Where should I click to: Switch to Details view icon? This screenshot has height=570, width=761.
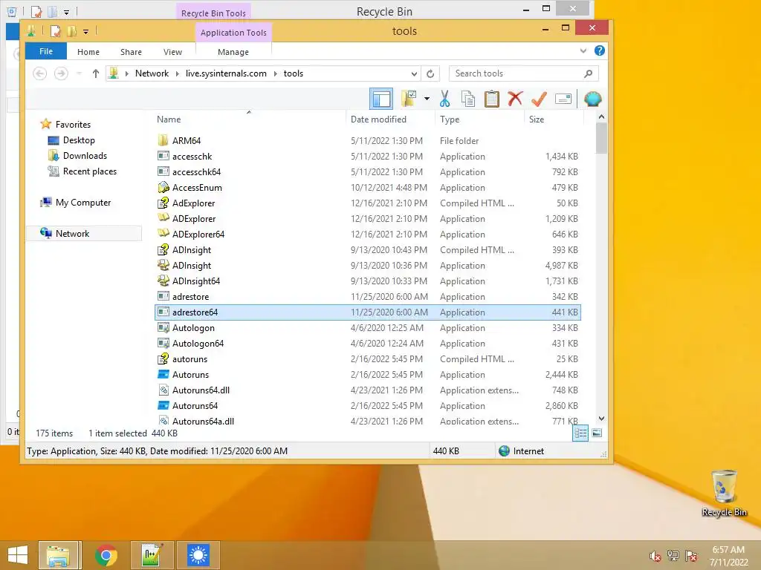tap(580, 433)
